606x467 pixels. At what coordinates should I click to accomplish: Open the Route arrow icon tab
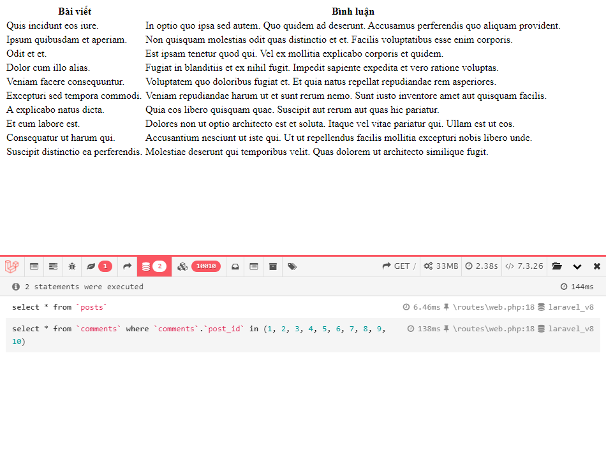tap(127, 266)
